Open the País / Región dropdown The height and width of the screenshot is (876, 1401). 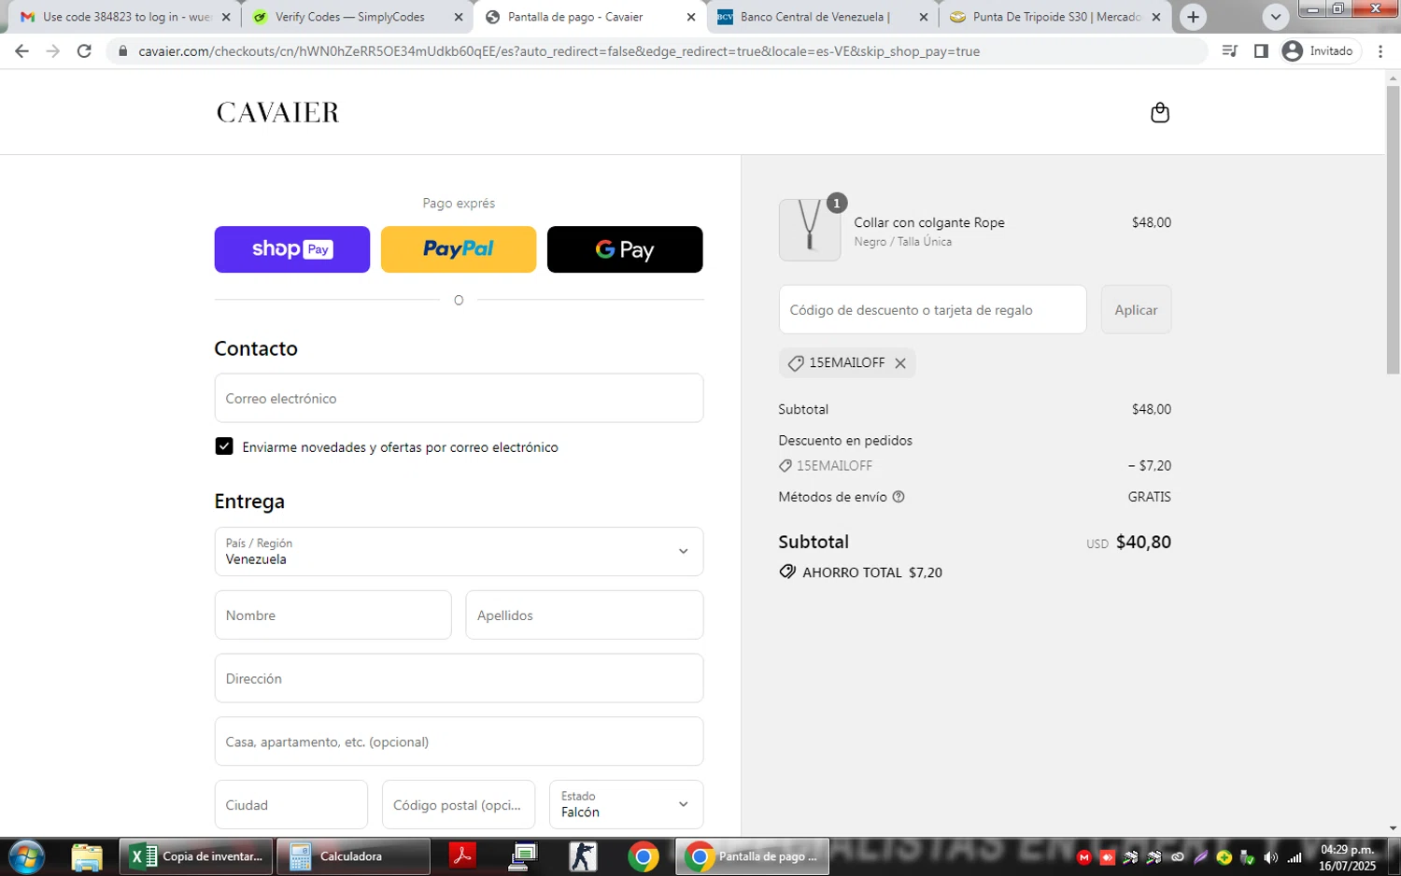[x=459, y=551]
